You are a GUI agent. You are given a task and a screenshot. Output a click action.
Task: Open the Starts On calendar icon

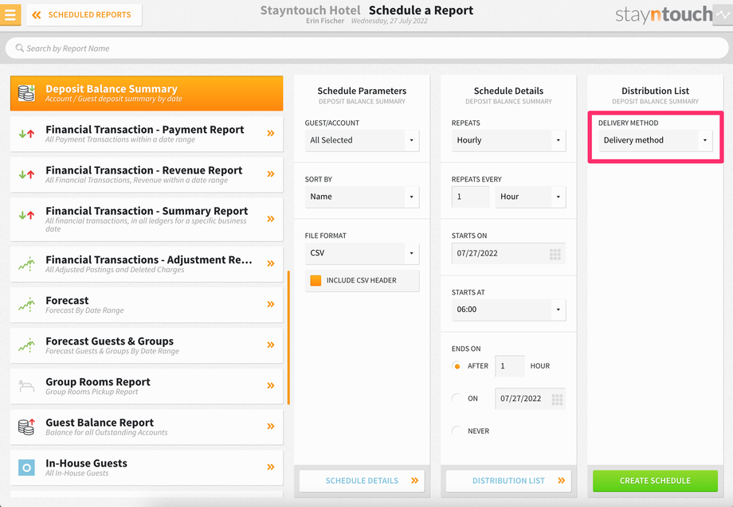555,254
